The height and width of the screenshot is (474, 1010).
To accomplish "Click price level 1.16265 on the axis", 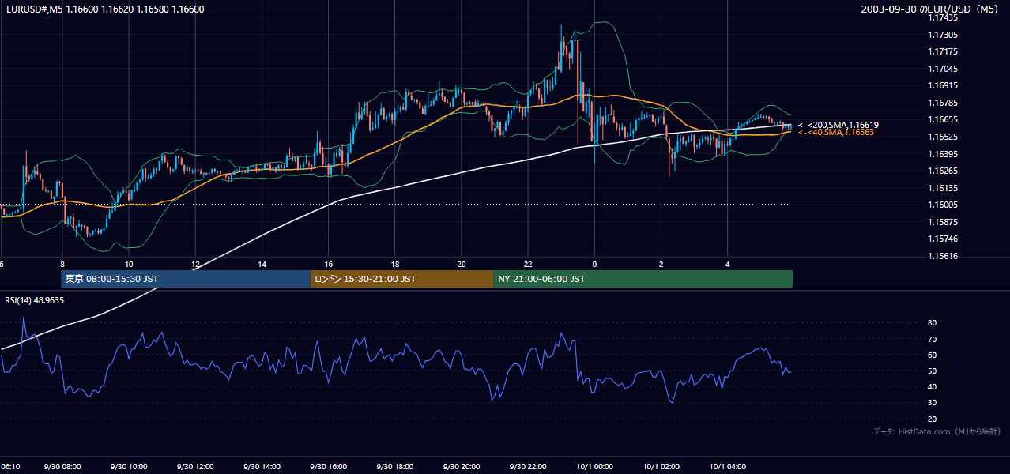I will tap(942, 171).
